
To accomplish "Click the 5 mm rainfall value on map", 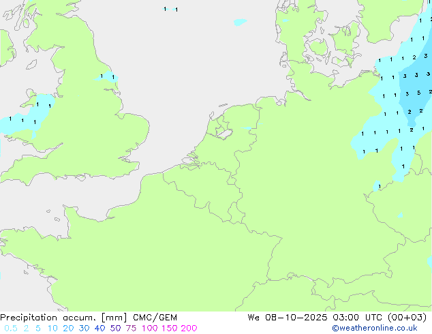I will (419, 93).
